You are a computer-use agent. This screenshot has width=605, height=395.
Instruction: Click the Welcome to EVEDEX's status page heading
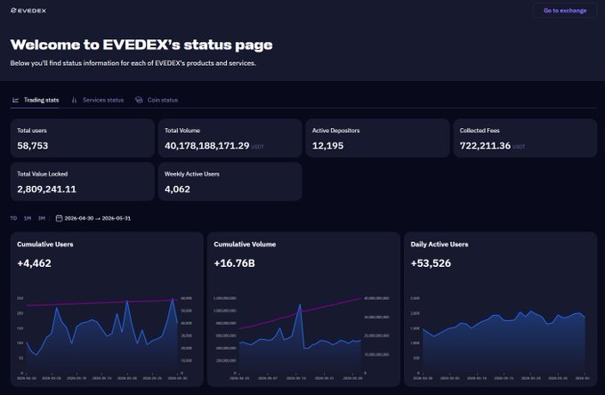[141, 44]
